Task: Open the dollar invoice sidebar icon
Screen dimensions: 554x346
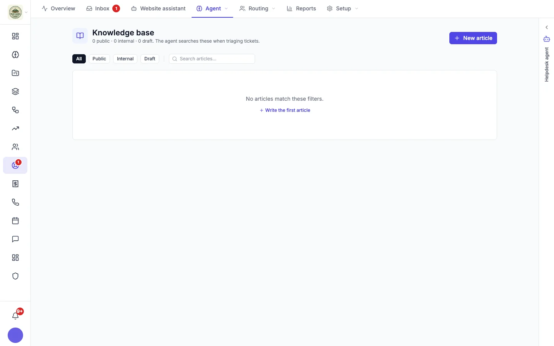Action: click(x=15, y=184)
